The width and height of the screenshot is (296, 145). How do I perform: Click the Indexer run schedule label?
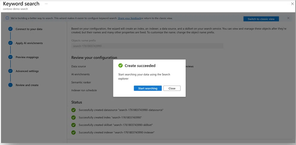tap(84, 90)
